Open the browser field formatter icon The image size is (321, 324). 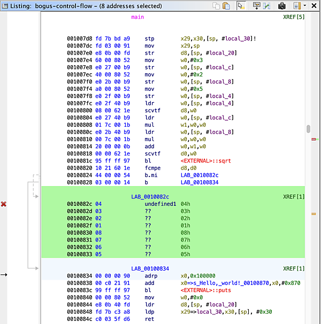(256, 5)
